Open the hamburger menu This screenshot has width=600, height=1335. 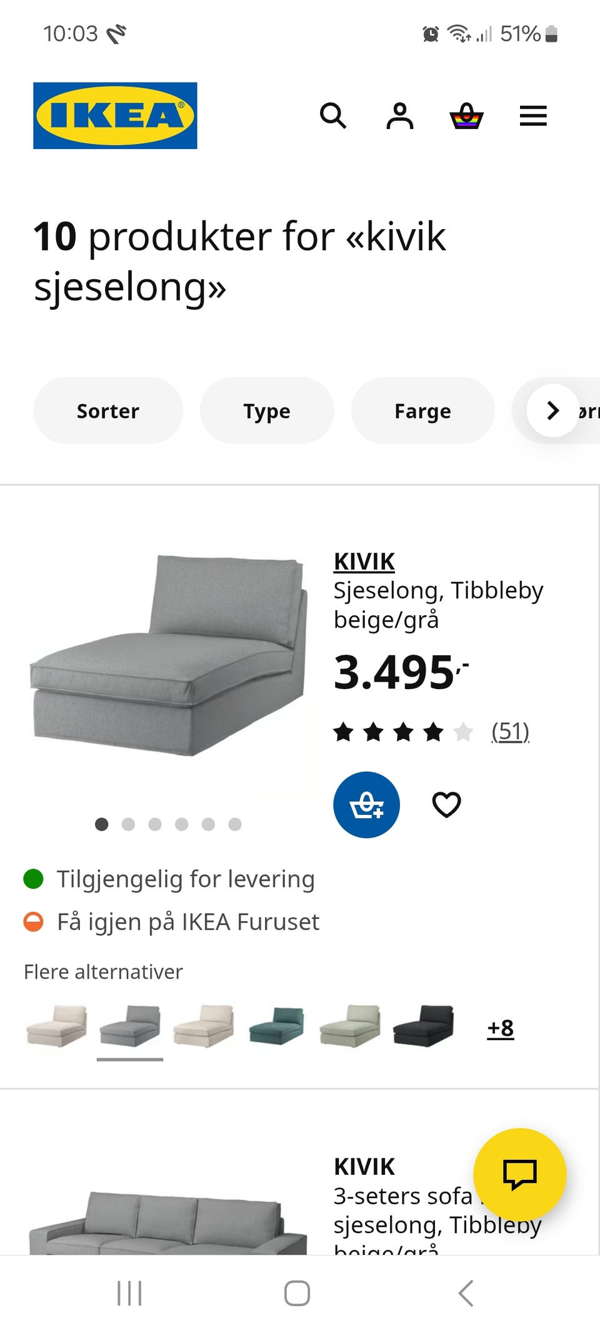tap(533, 116)
